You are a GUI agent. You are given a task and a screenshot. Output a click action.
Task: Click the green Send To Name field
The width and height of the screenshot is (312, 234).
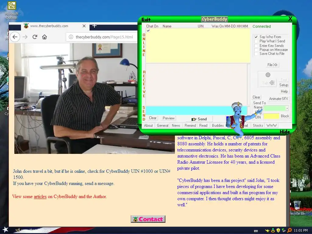pos(275,108)
